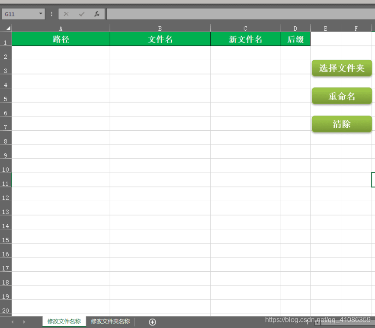This screenshot has width=375, height=328.
Task: Open the Name Box dropdown arrow
Action: 41,13
